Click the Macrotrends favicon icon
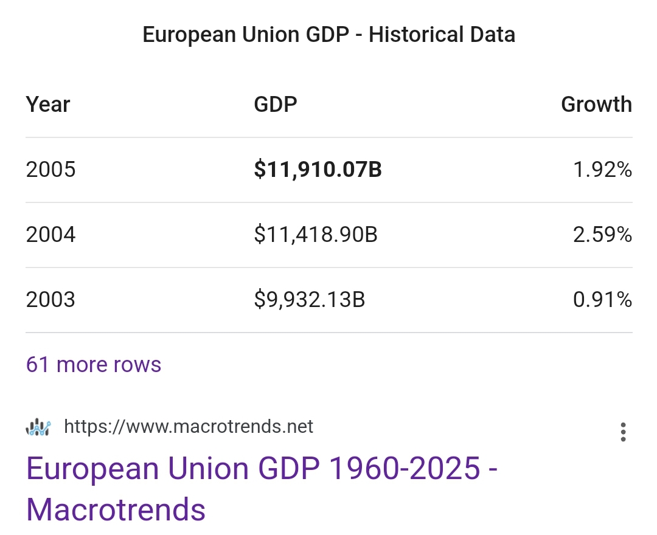 click(x=38, y=427)
